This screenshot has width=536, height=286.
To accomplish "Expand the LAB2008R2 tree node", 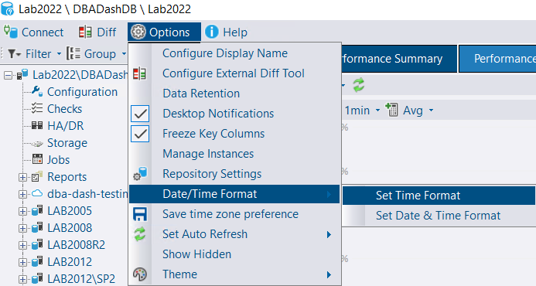I will 22,245.
